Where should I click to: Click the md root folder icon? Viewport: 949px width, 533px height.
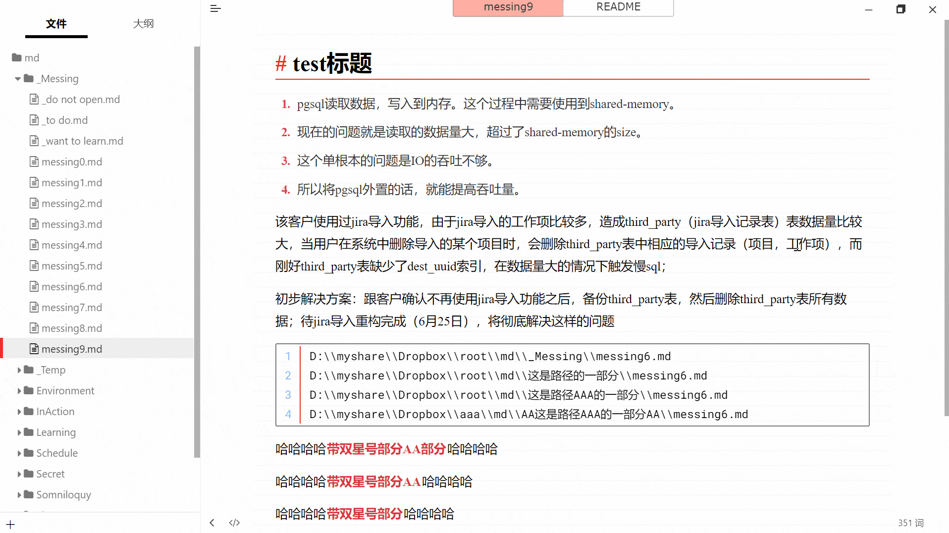pos(17,57)
